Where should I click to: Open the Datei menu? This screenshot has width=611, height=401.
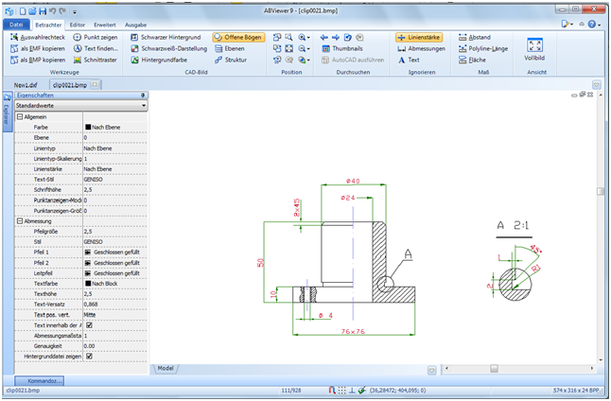click(17, 23)
